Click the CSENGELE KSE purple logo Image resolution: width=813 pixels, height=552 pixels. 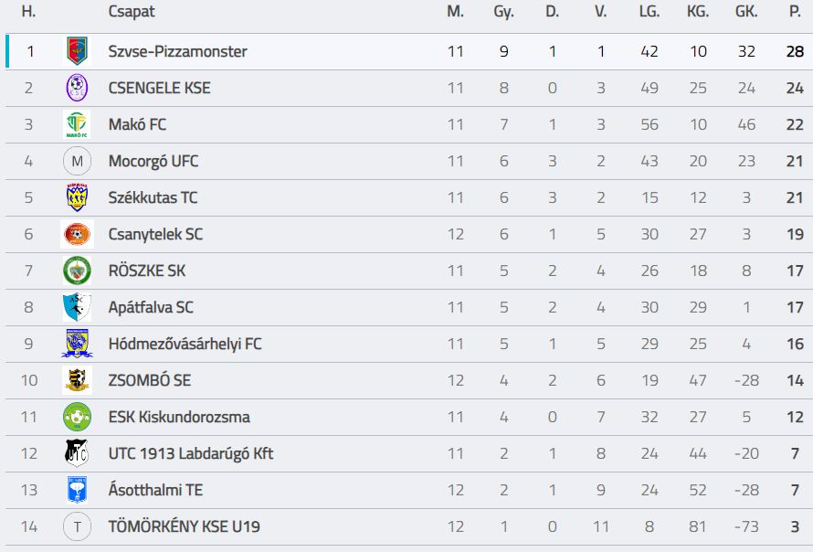pos(78,88)
